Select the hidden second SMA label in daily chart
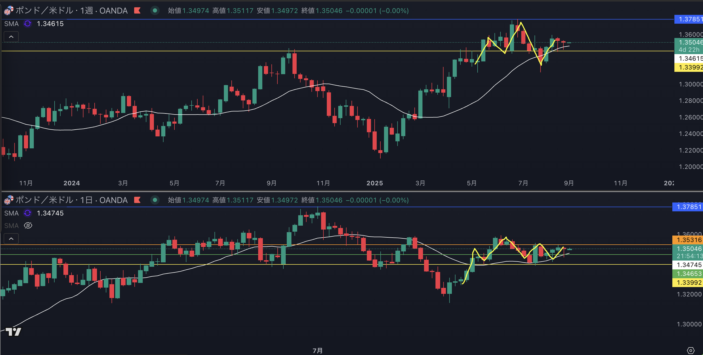This screenshot has height=355, width=703. pyautogui.click(x=11, y=225)
